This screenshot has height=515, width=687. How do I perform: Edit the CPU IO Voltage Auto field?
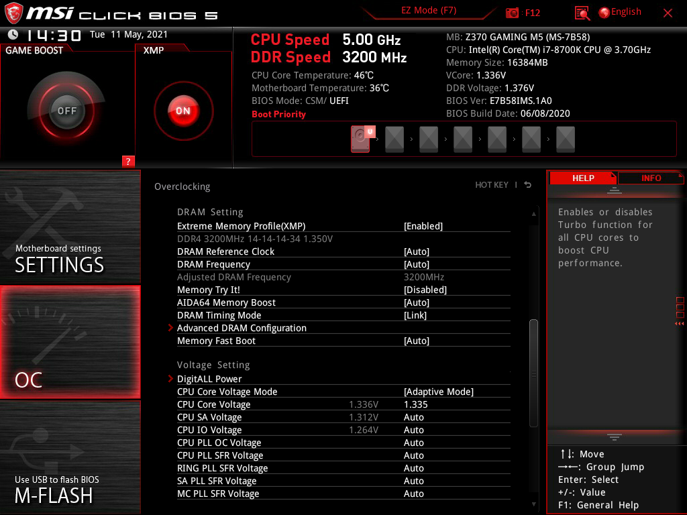pyautogui.click(x=413, y=430)
